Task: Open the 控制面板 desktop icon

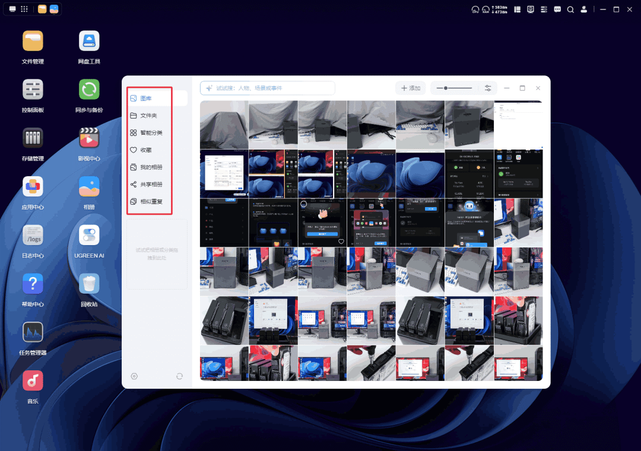Action: point(33,90)
